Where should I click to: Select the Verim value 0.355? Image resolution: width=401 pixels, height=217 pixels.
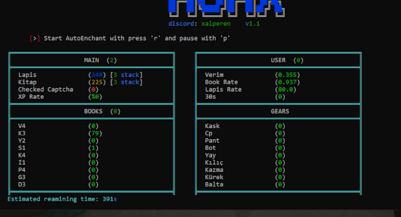pos(287,75)
